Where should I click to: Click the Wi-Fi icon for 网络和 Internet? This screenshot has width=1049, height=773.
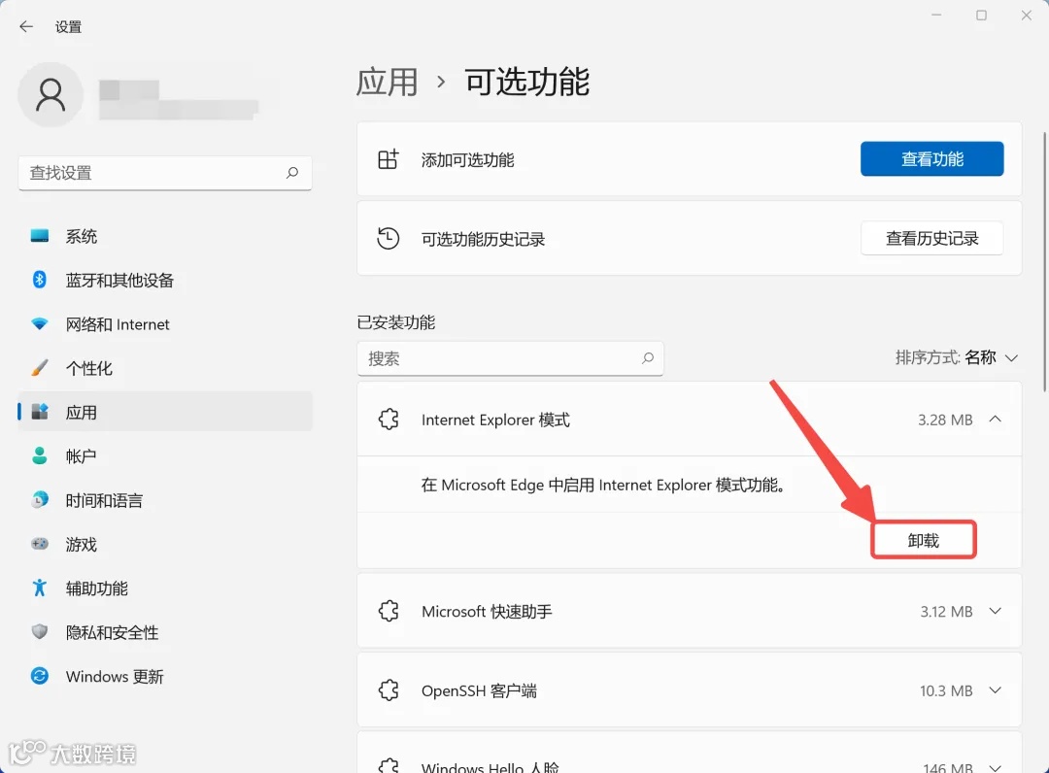[40, 324]
